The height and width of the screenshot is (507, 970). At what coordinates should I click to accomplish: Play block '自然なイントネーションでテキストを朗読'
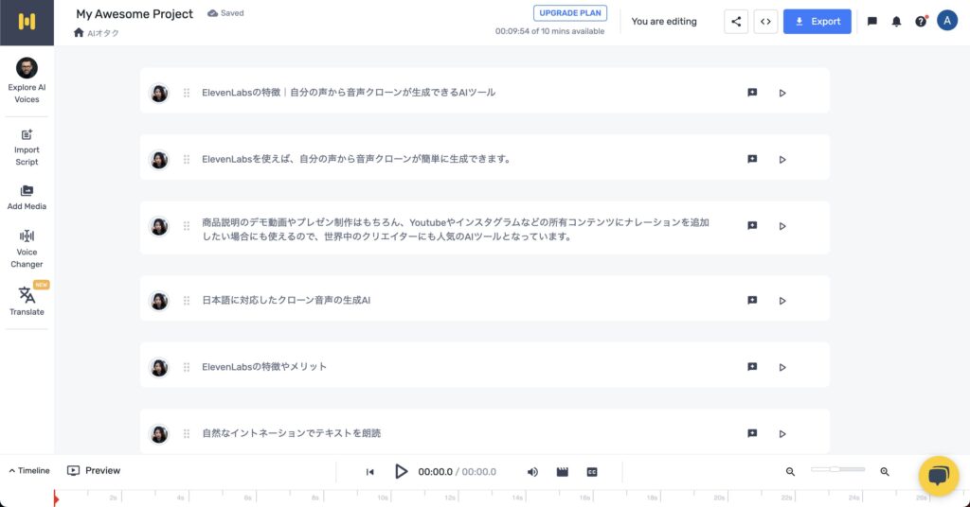(782, 434)
